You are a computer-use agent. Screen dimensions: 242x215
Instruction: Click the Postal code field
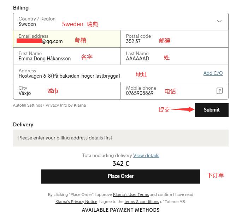point(174,39)
